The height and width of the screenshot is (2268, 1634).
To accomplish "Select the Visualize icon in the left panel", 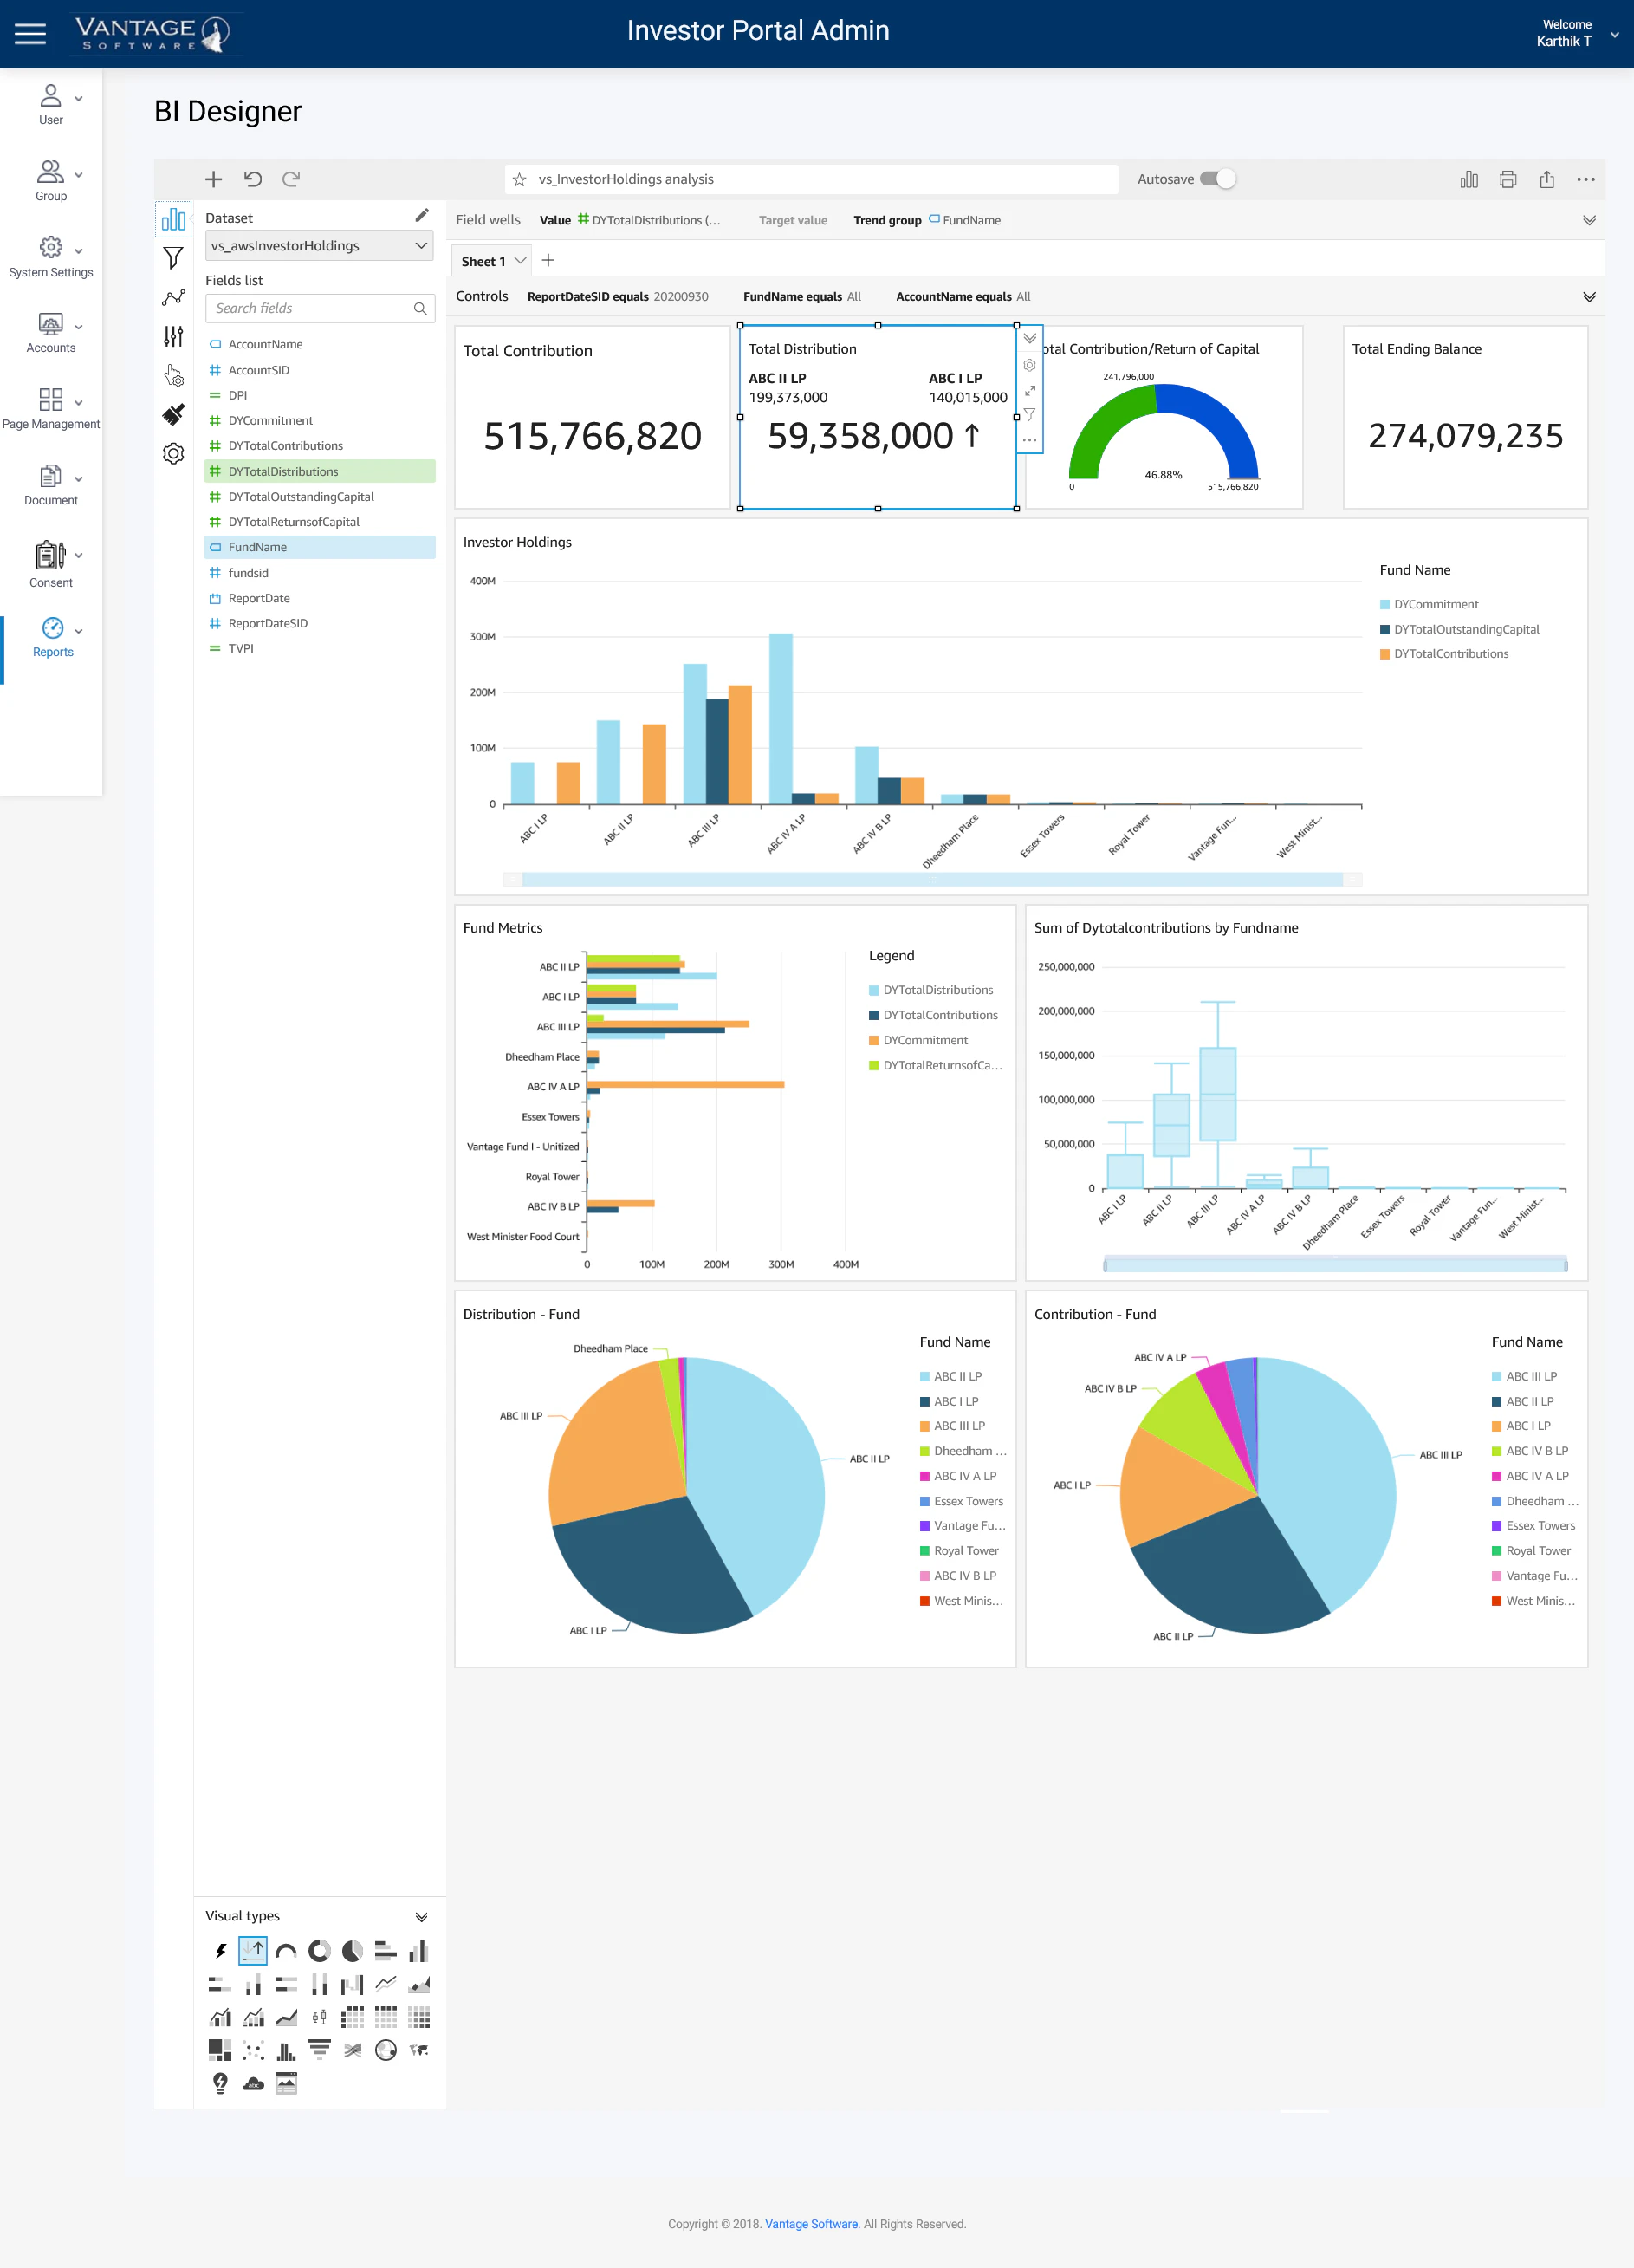I will [x=173, y=218].
